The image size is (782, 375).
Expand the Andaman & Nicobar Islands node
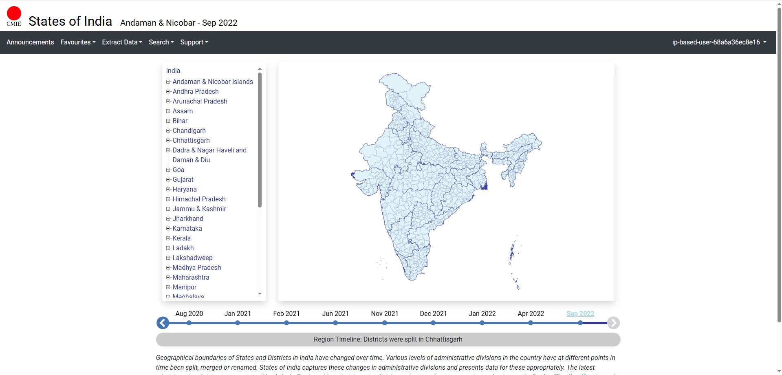168,82
